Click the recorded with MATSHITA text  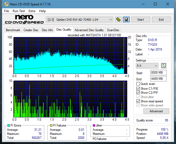click(94, 35)
